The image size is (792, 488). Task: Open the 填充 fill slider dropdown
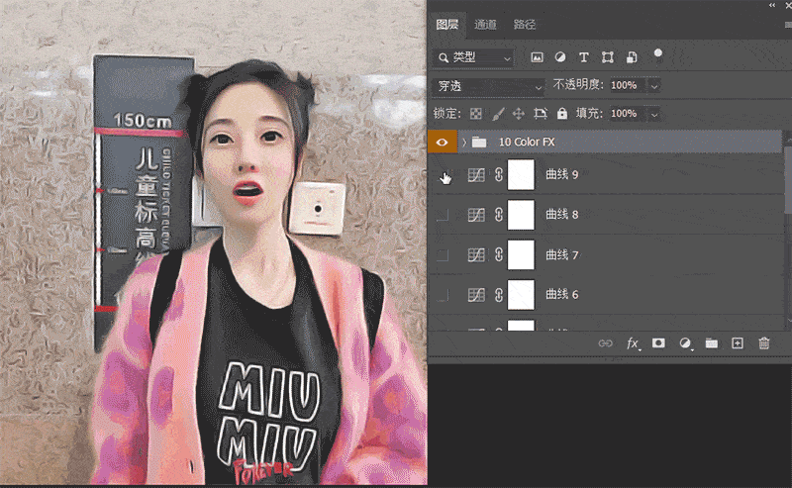pyautogui.click(x=654, y=114)
